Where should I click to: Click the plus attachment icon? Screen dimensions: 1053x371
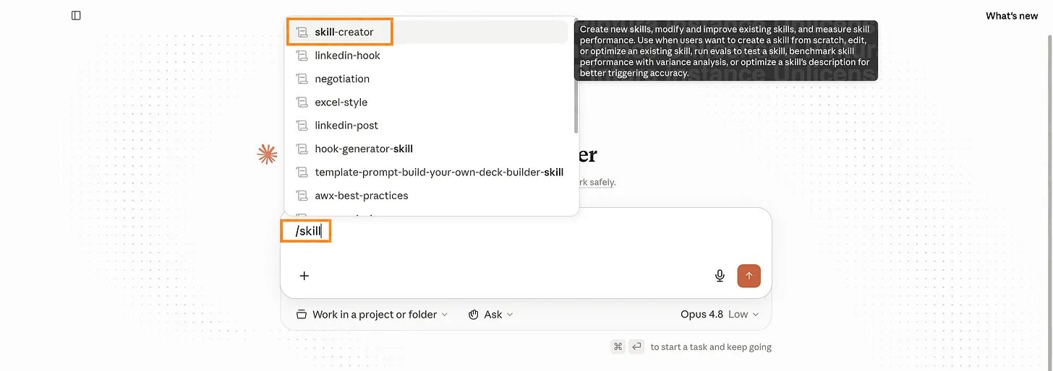click(x=304, y=276)
